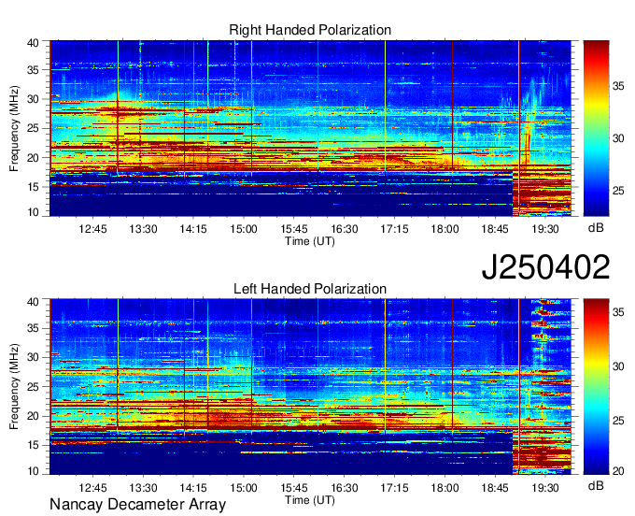The height and width of the screenshot is (516, 635).
Task: Click 14:15 tick on left-handed time axis
Action: [x=193, y=488]
